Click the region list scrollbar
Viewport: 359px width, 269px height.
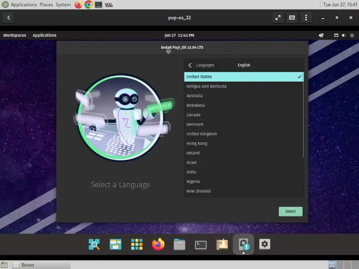coord(303,115)
